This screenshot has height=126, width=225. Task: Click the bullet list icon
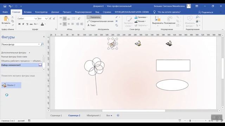[x=74, y=19]
